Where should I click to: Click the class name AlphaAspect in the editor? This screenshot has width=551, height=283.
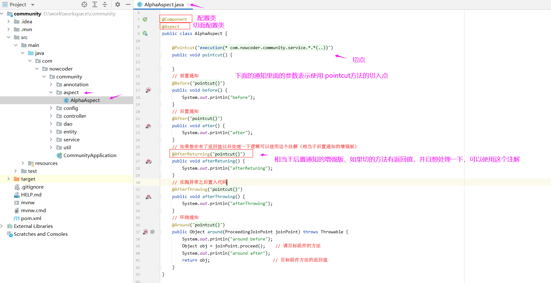point(208,33)
